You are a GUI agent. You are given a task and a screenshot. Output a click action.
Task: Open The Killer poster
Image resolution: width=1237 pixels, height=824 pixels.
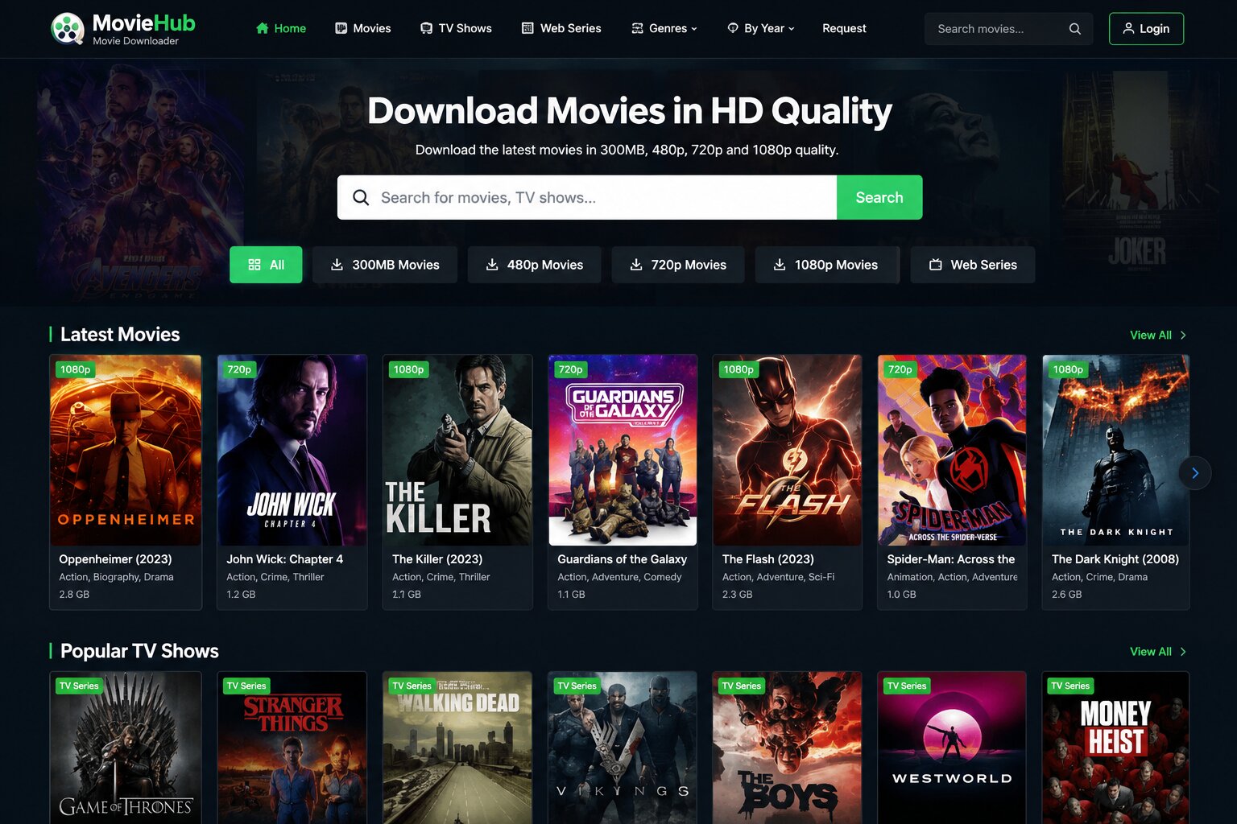pyautogui.click(x=457, y=450)
